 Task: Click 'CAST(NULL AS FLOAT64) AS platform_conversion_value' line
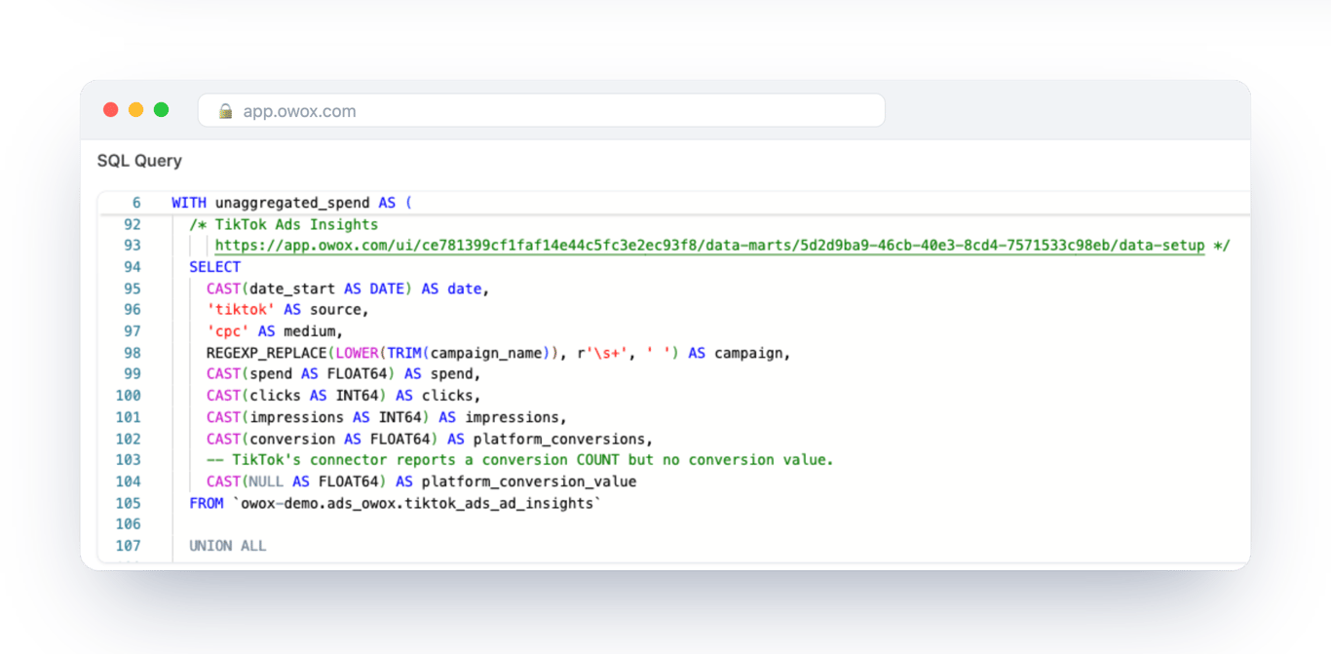click(x=421, y=481)
